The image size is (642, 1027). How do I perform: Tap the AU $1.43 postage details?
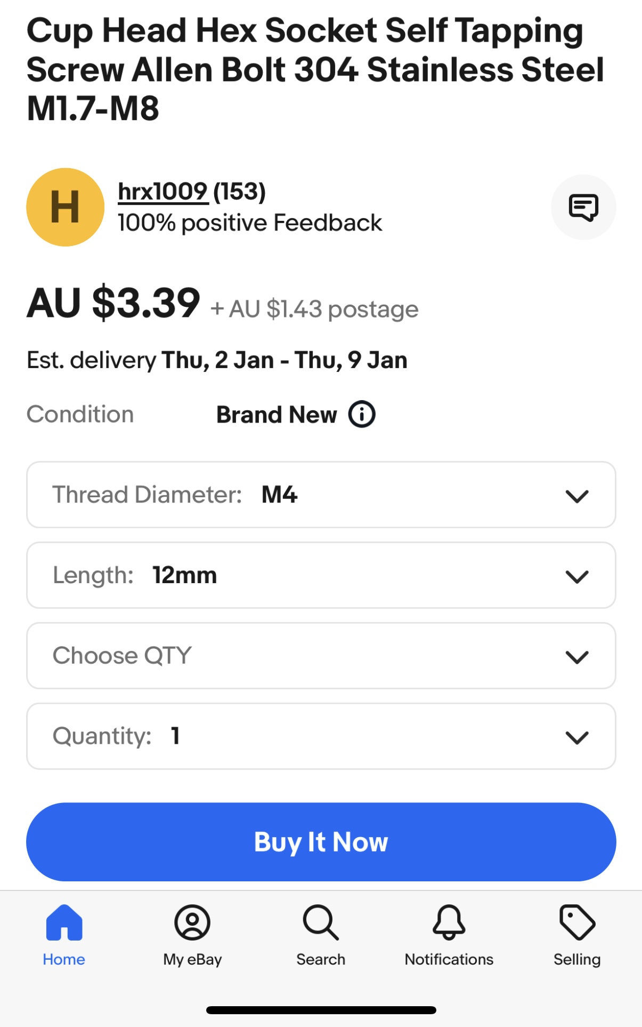tap(314, 309)
